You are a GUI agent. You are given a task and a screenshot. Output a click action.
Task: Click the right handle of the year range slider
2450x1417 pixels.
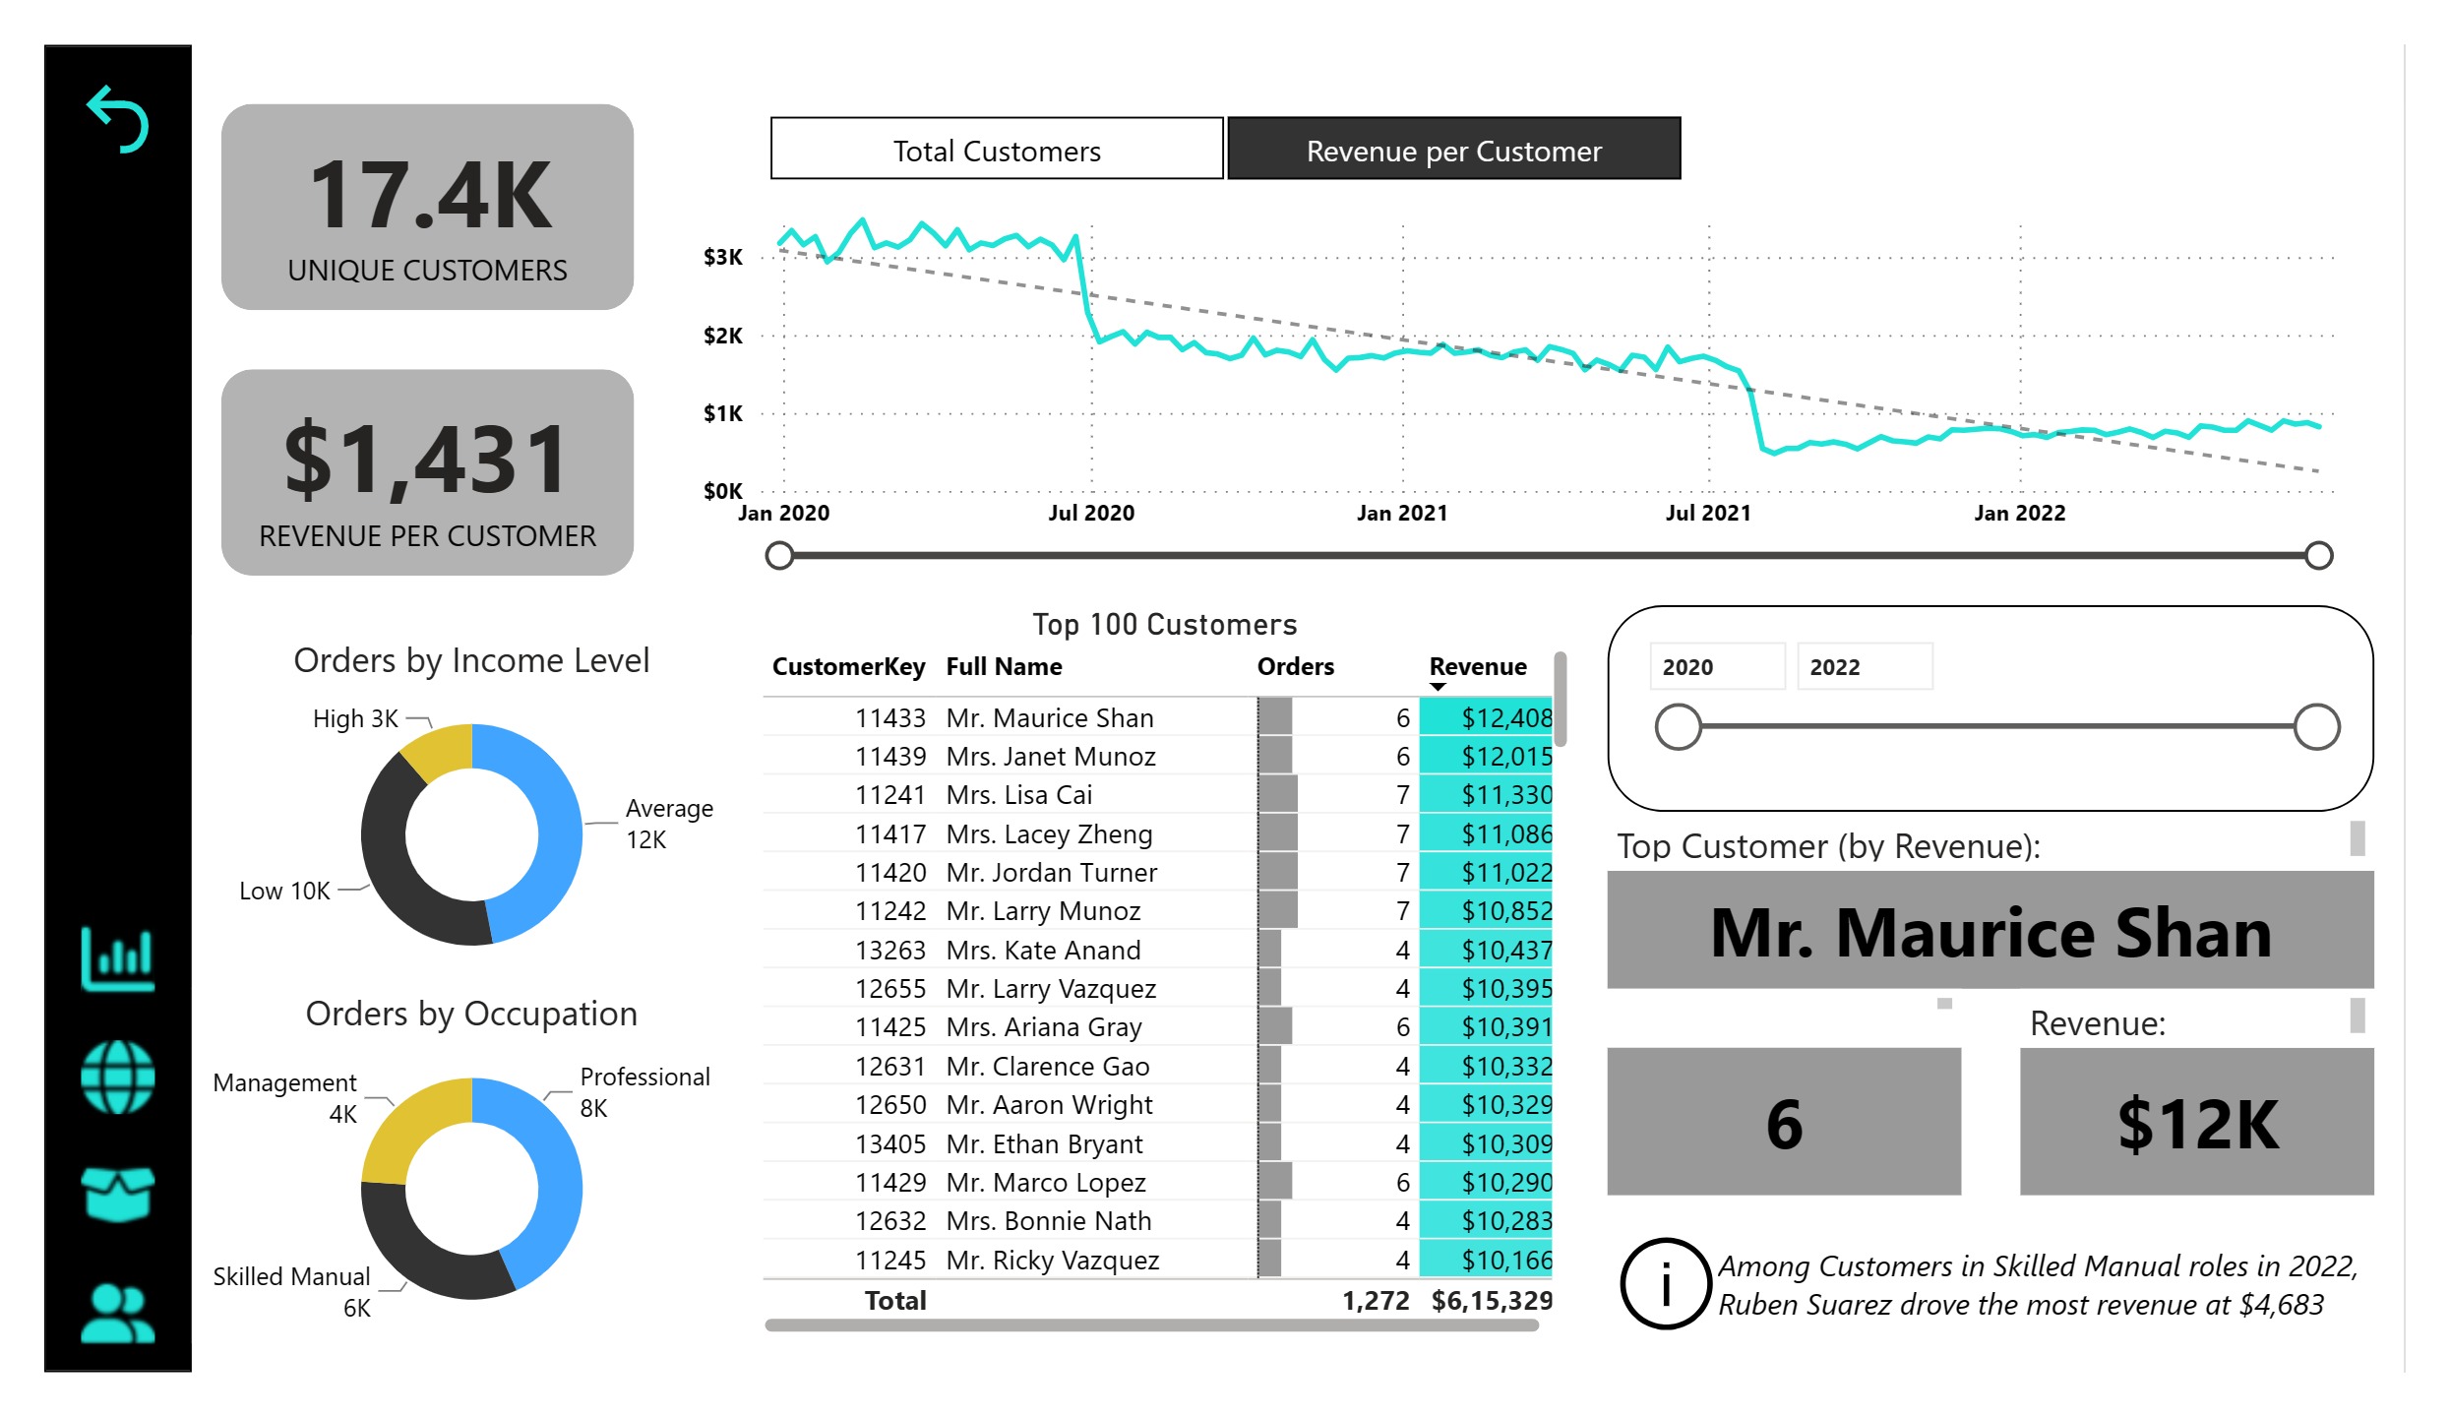[x=2318, y=727]
